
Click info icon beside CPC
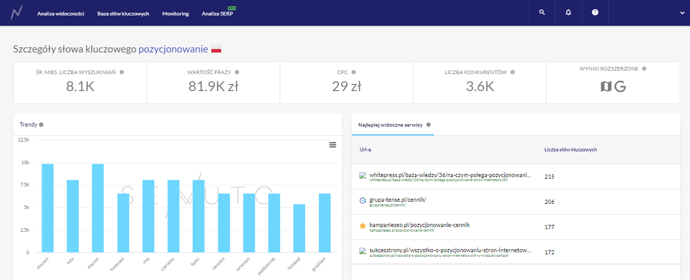(x=354, y=73)
